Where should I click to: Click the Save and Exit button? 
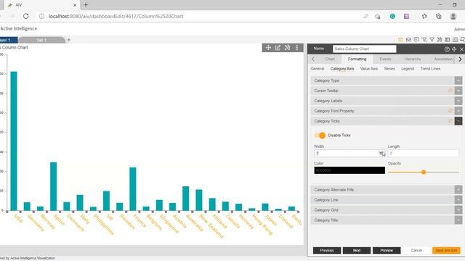(446, 250)
